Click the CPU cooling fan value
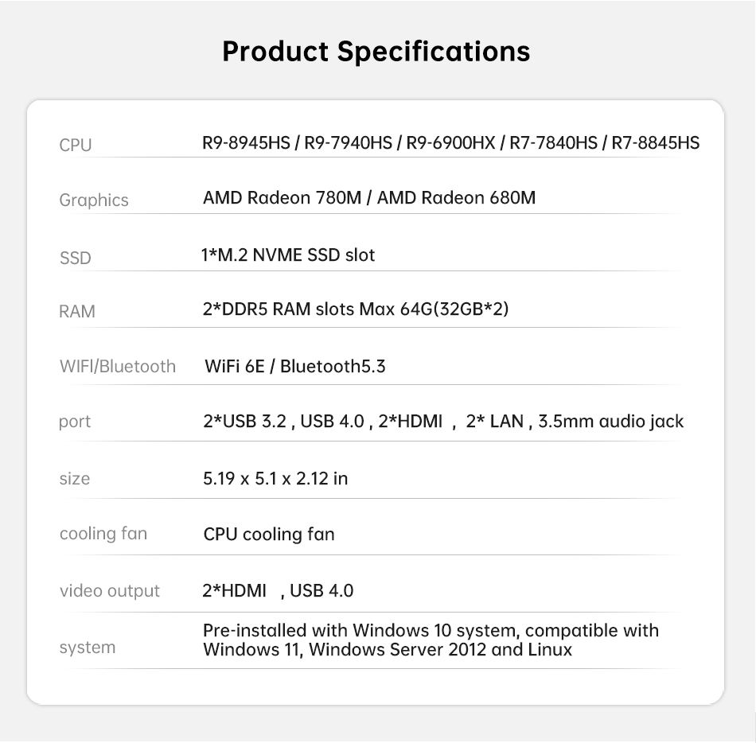The image size is (756, 743). point(269,535)
